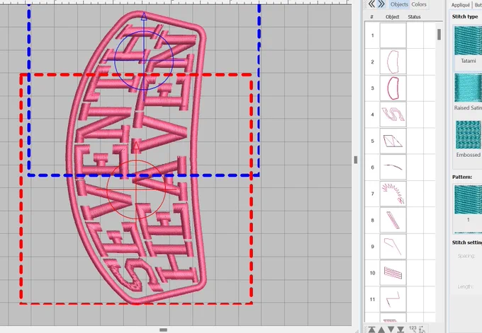Select object 8 diagonal bar thumbnail
The width and height of the screenshot is (482, 333).
coord(393,220)
